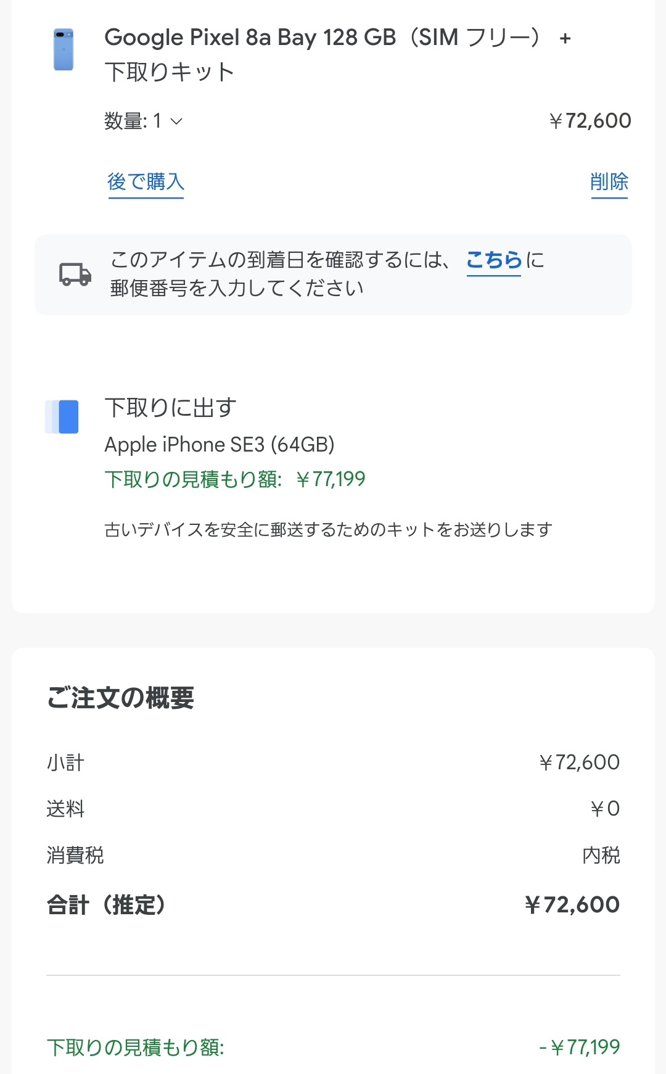666x1074 pixels.
Task: Click the ¥72,600 item price
Action: click(x=590, y=121)
